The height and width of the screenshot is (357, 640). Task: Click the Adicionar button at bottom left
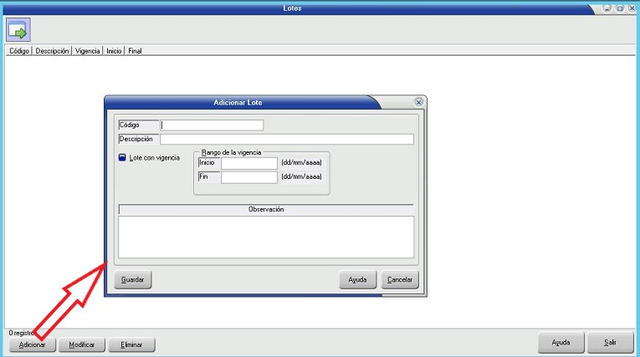(32, 344)
